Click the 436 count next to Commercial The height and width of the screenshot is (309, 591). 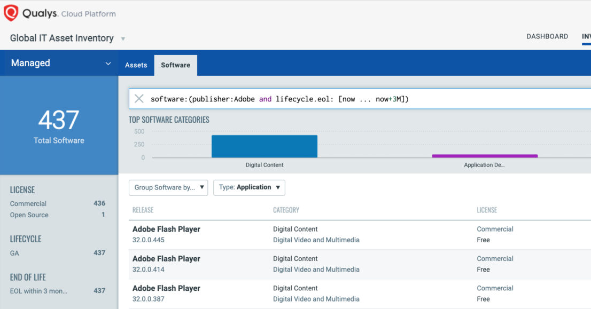tap(99, 203)
